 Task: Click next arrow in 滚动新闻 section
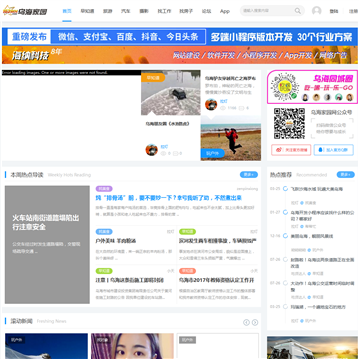click(x=255, y=322)
